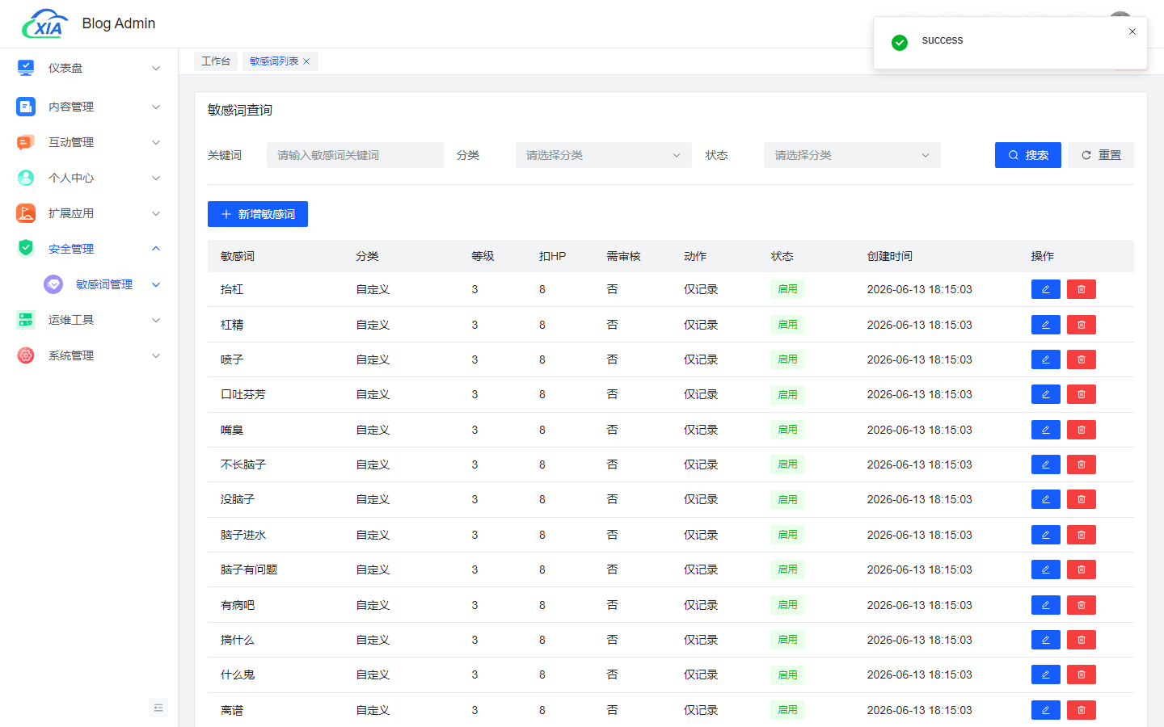
Task: Expand the 个人中心 menu chevron
Action: pos(156,178)
